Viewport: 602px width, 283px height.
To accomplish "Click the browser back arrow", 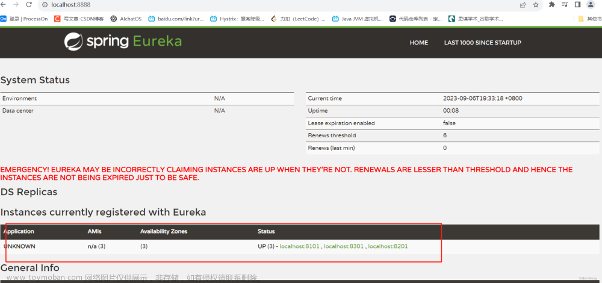I will coord(4,5).
